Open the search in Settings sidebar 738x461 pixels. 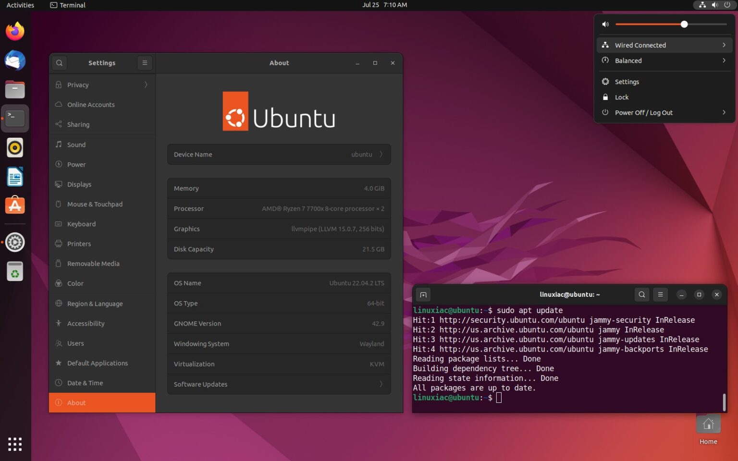tap(59, 63)
